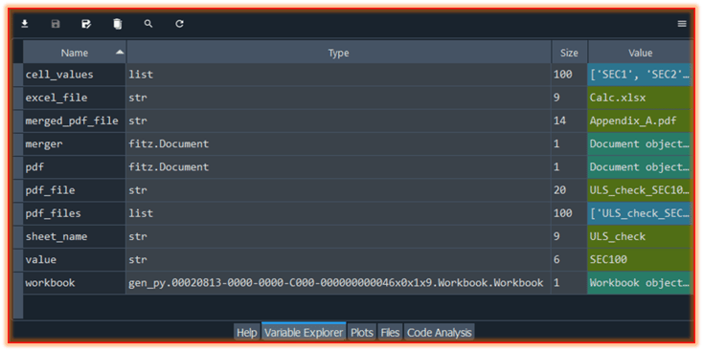Click the Appendix_A.pdf value cell
The height and width of the screenshot is (351, 703).
pyautogui.click(x=640, y=121)
